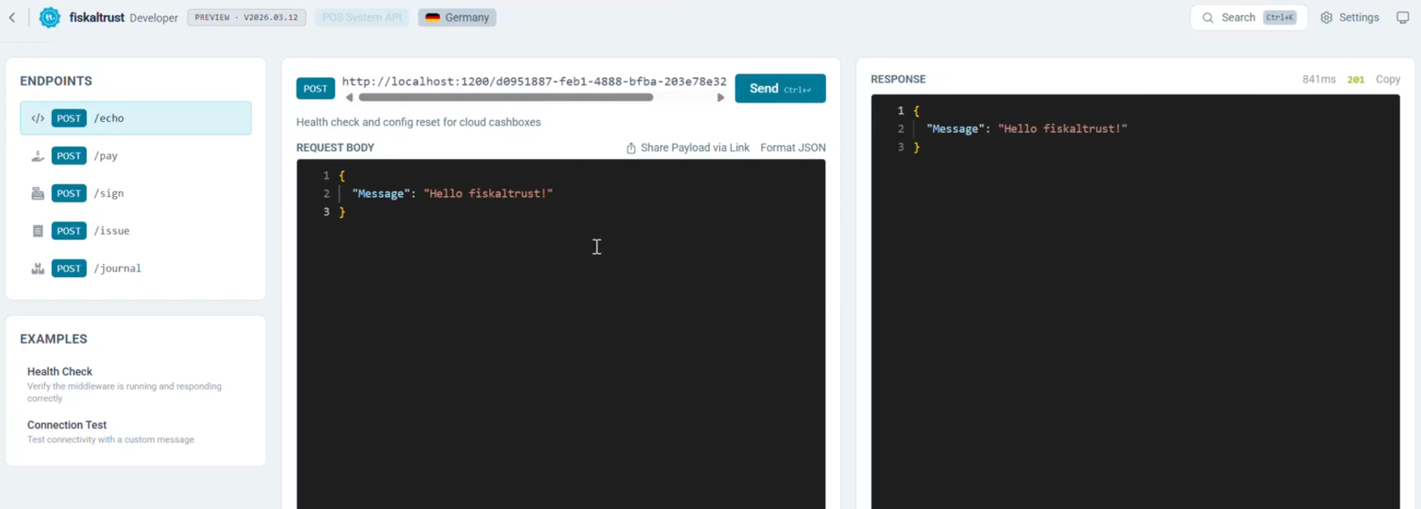The height and width of the screenshot is (509, 1421).
Task: Click the REQUEST BODY label
Action: tap(335, 148)
